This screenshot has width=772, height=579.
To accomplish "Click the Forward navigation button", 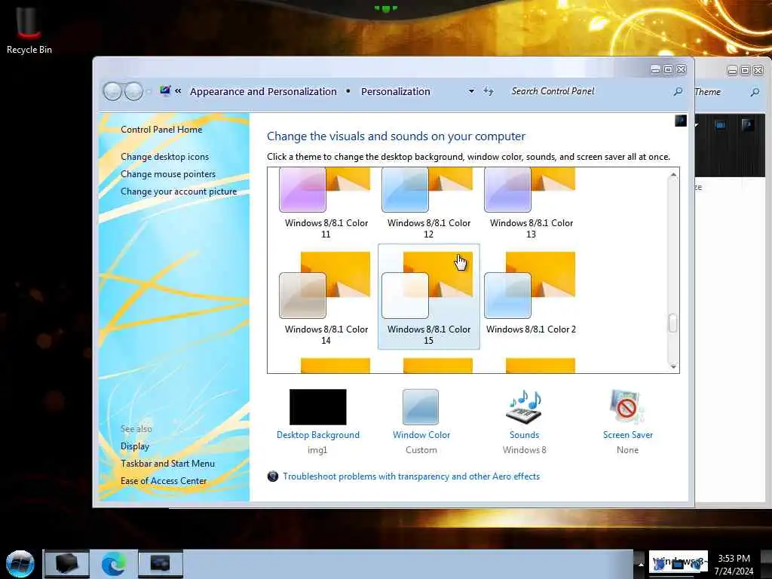I will click(133, 91).
